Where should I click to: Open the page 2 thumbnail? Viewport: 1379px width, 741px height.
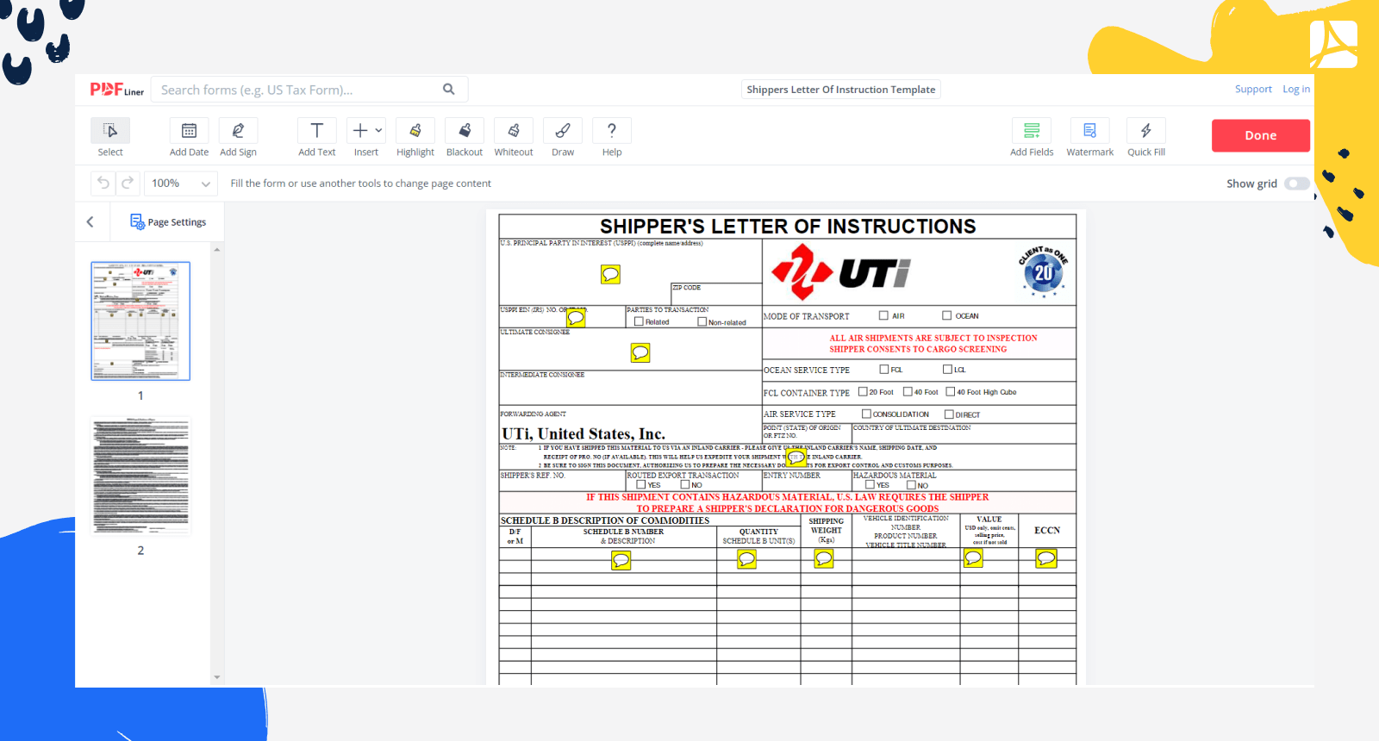(140, 476)
